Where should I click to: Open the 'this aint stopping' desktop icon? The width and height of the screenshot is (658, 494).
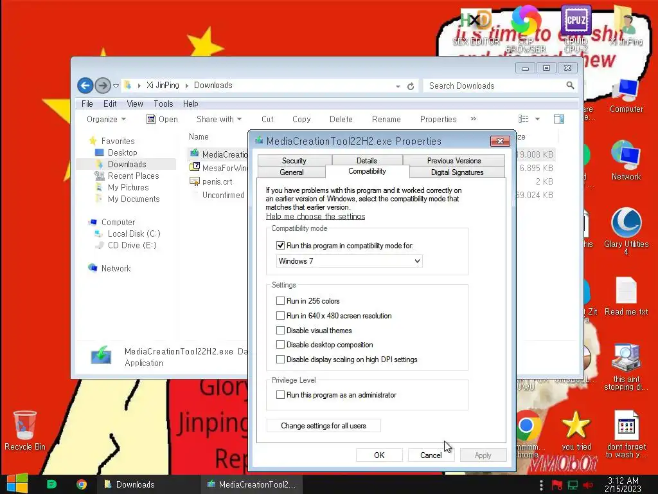626,366
